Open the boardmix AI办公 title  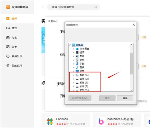(x=122, y=119)
